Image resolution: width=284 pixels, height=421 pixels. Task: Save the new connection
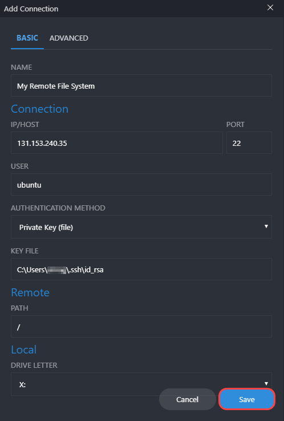coord(247,399)
